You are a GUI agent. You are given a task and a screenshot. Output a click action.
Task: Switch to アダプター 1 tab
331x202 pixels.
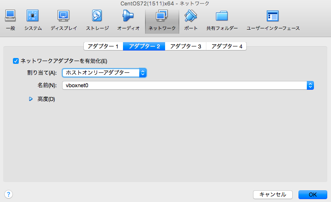point(103,46)
